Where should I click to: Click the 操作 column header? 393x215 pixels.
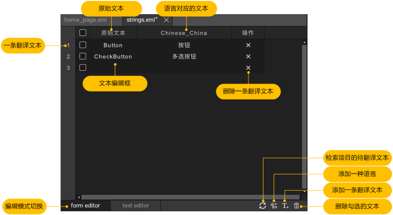coord(248,33)
